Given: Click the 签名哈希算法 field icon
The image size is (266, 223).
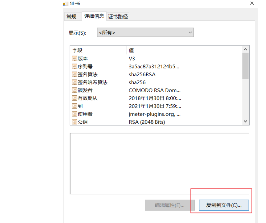Looking at the screenshot, I should [x=74, y=82].
